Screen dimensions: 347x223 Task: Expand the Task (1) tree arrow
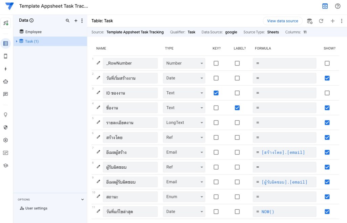17,41
